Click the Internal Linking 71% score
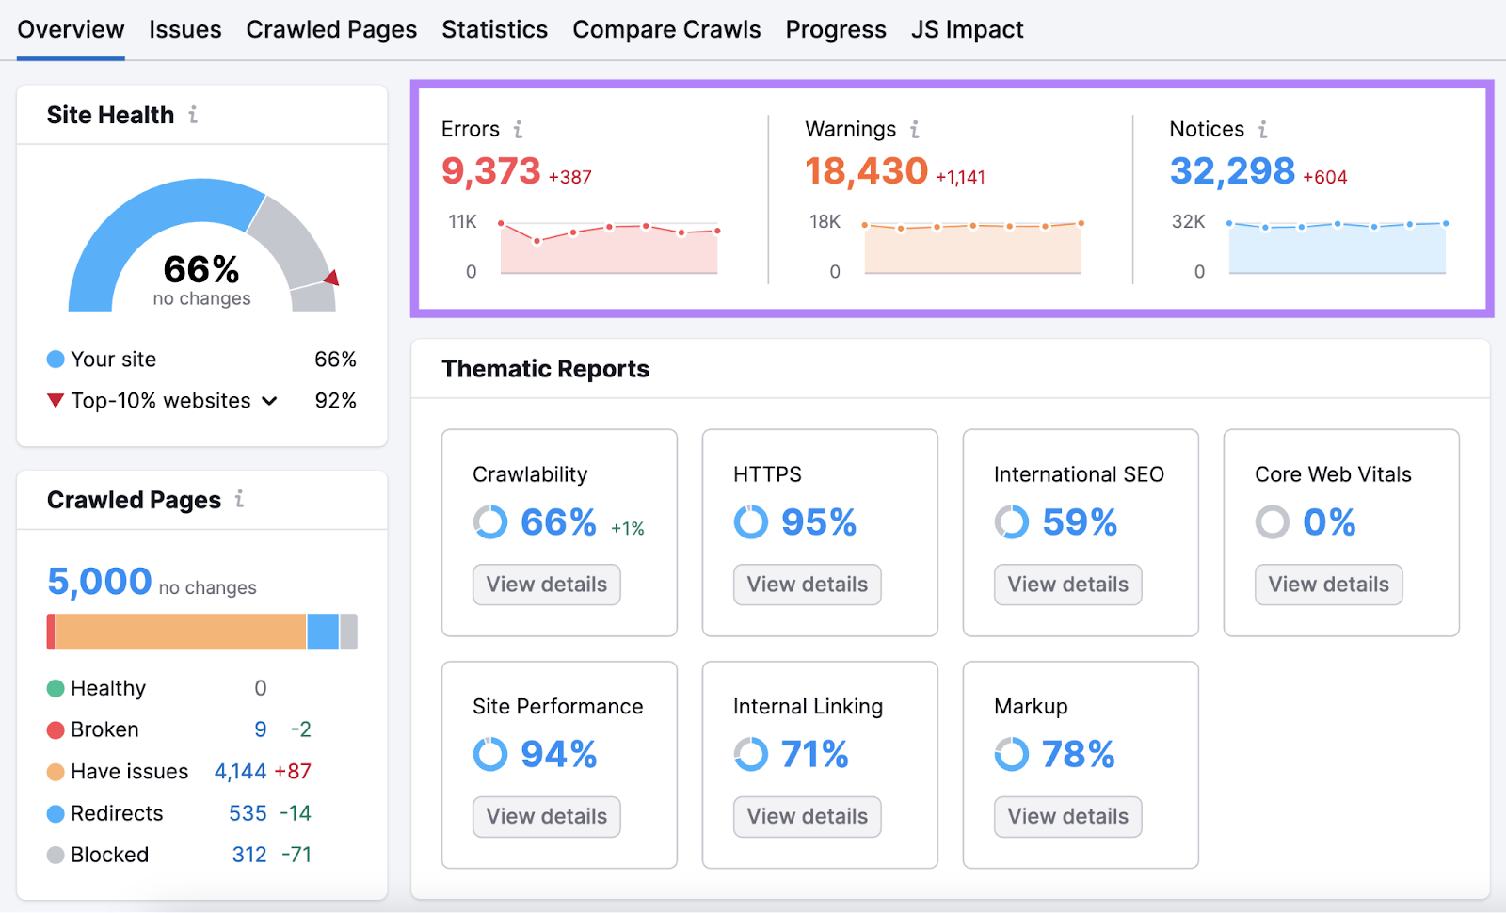 (x=815, y=754)
